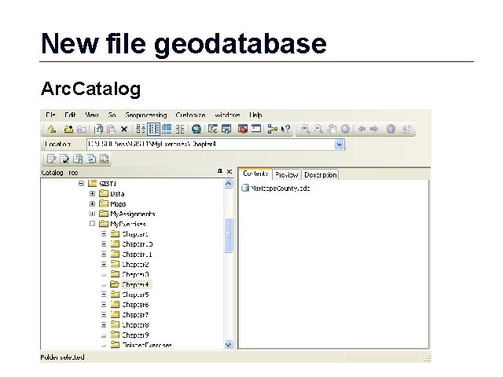Click into the Location path field
Viewport: 503px width, 377px height.
click(x=211, y=145)
